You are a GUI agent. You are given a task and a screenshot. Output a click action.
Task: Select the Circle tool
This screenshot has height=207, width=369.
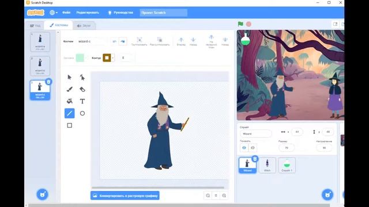click(x=82, y=113)
